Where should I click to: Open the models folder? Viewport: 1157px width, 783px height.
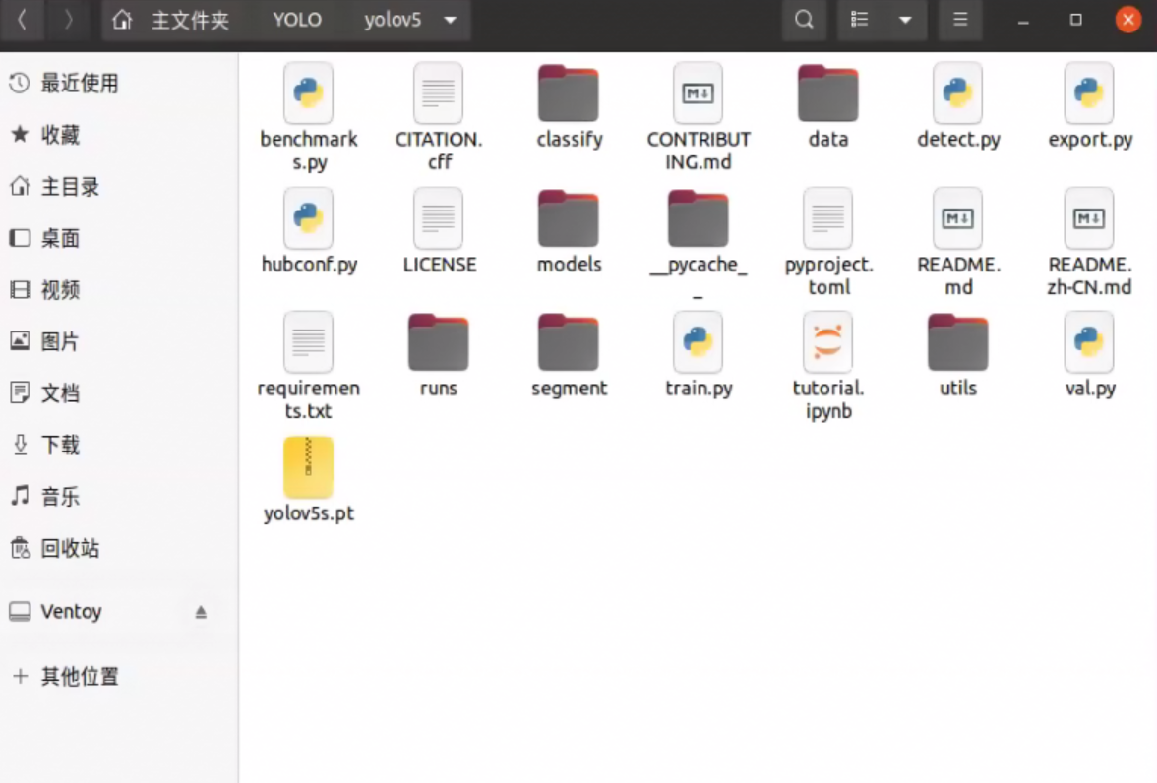569,218
